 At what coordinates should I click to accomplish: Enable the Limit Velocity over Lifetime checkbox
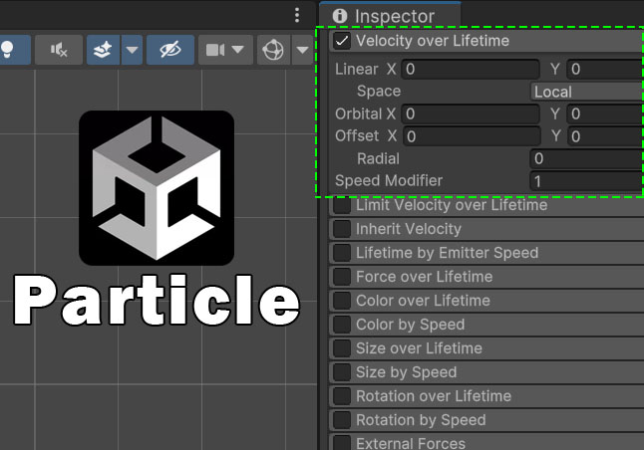pyautogui.click(x=342, y=206)
